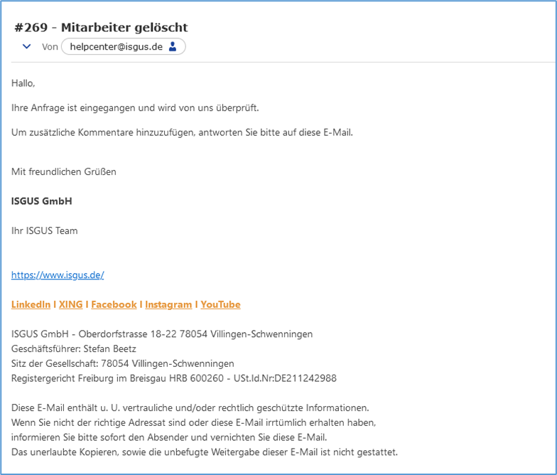The image size is (557, 475).
Task: Click 'Das unerlaubte Kopieren' disclaimer line
Action: pos(205,452)
